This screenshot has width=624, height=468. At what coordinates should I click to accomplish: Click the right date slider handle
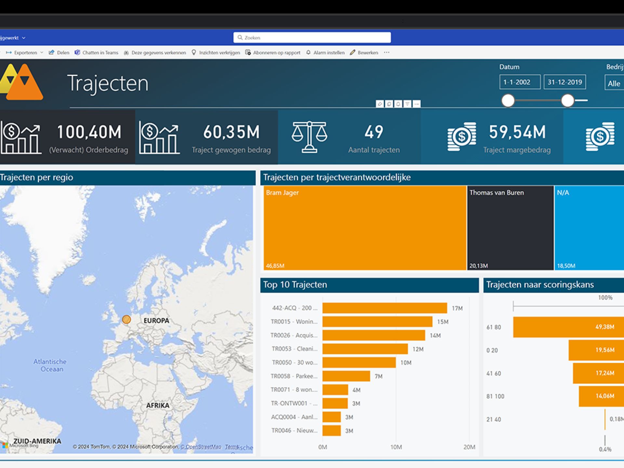[x=567, y=100]
